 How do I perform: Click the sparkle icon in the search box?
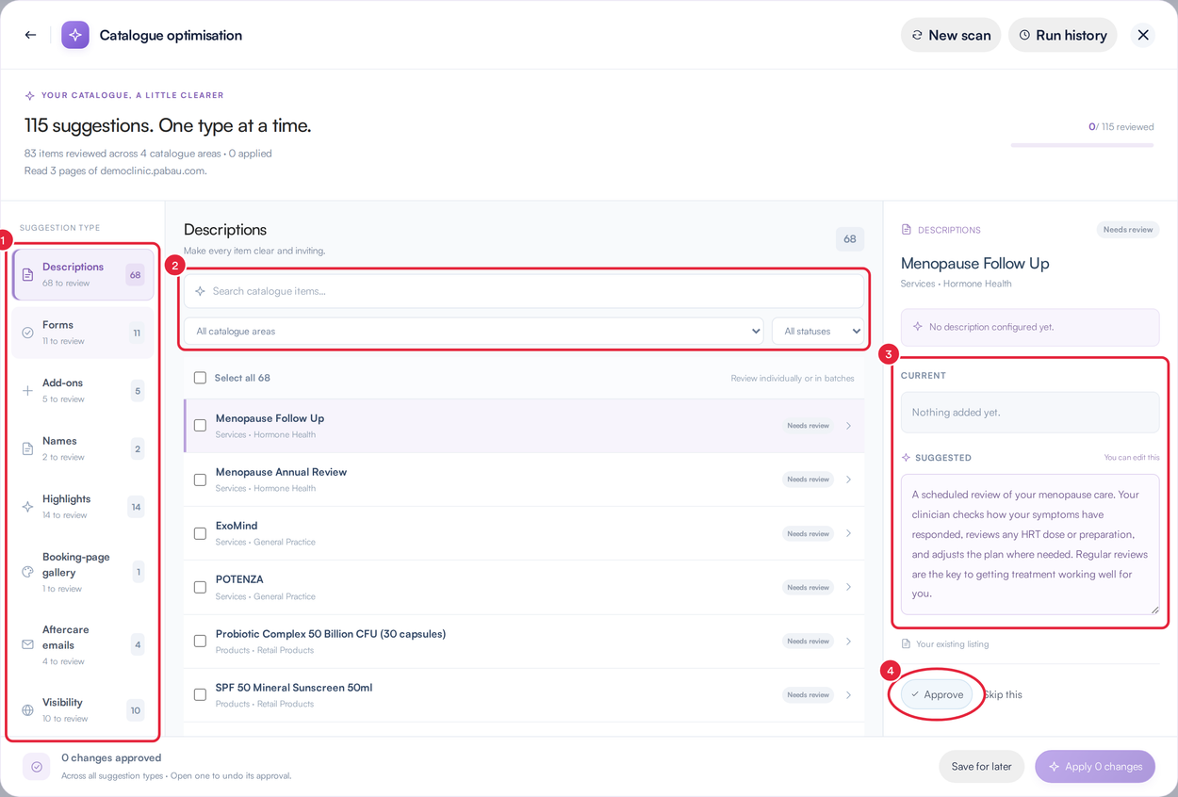200,291
